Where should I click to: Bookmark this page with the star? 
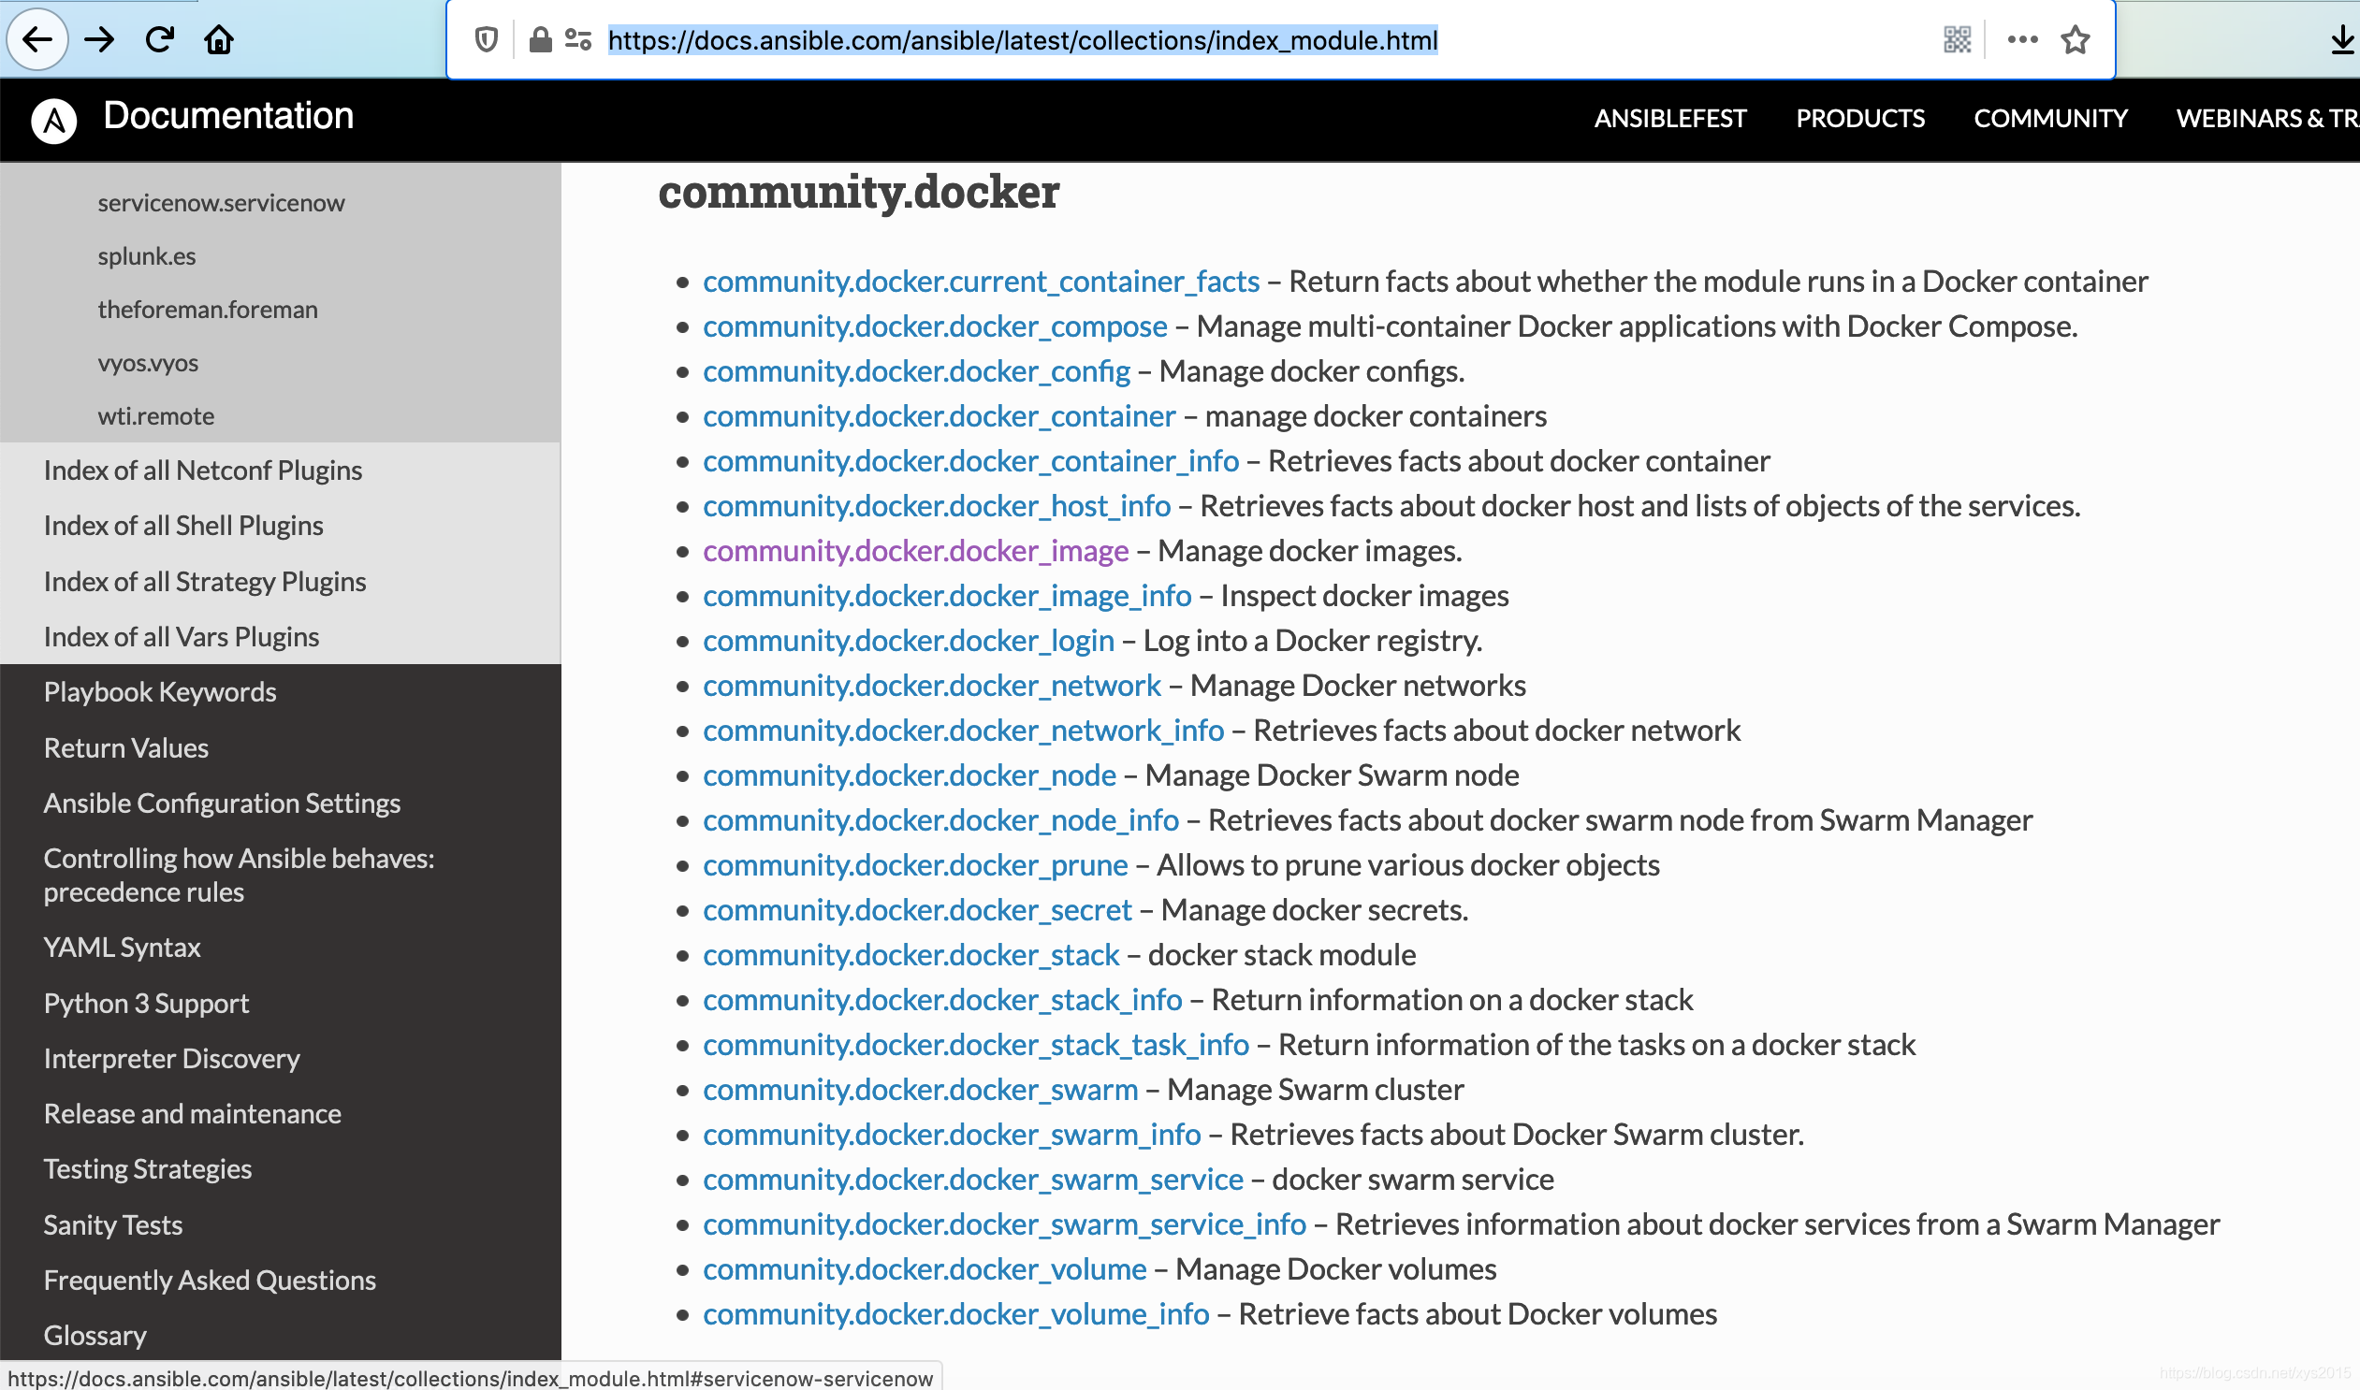click(2076, 39)
